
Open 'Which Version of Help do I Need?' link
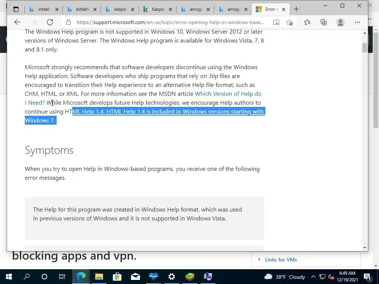228,94
